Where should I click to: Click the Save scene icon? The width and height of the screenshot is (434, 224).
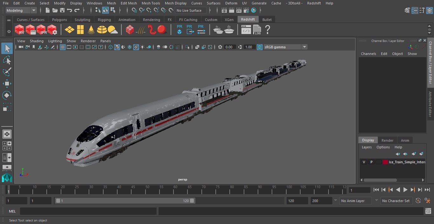[x=62, y=10]
